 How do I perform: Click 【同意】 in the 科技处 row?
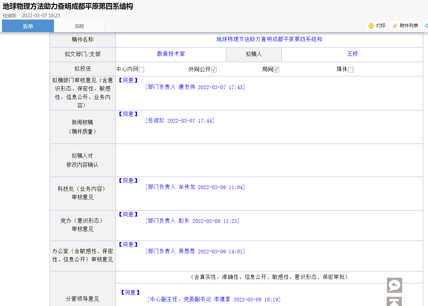click(128, 180)
